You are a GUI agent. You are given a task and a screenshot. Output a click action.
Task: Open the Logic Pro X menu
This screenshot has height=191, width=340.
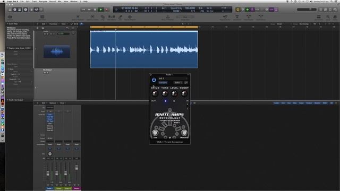click(13, 1)
